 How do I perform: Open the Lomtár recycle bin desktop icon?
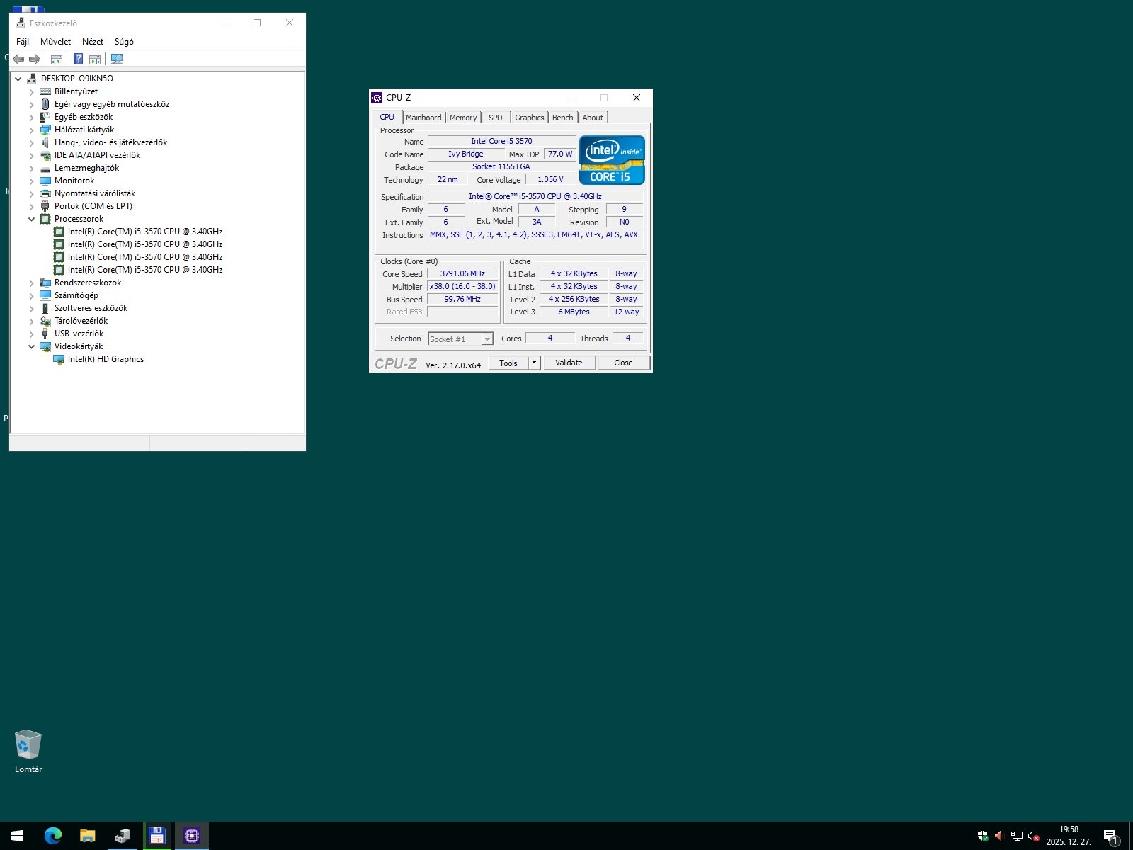tap(28, 752)
